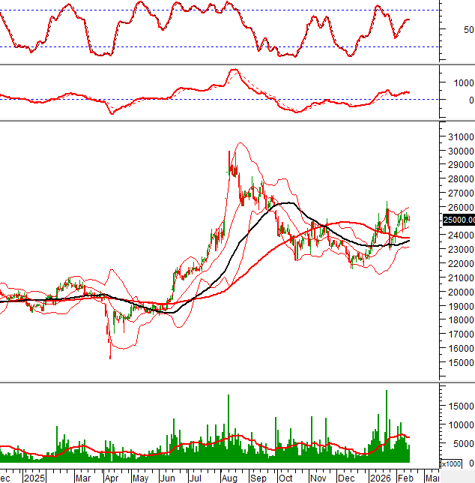Click the MACD histogram peak in August

click(234, 70)
